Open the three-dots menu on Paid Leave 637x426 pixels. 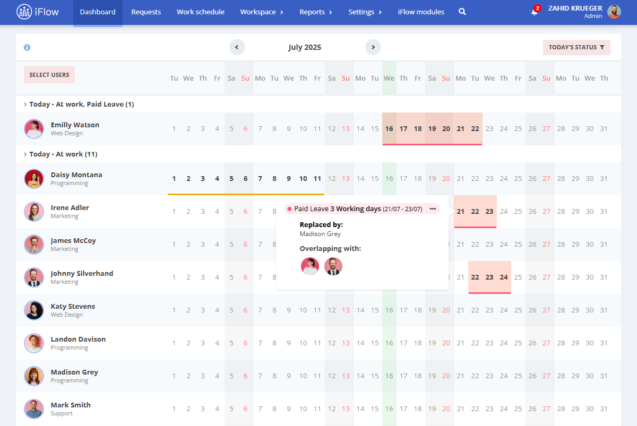tap(433, 209)
